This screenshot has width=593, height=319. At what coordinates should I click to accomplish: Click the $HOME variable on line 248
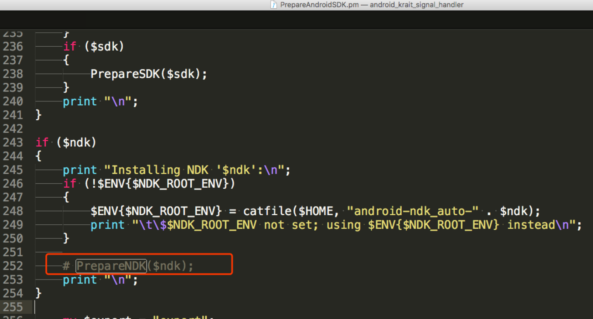316,211
